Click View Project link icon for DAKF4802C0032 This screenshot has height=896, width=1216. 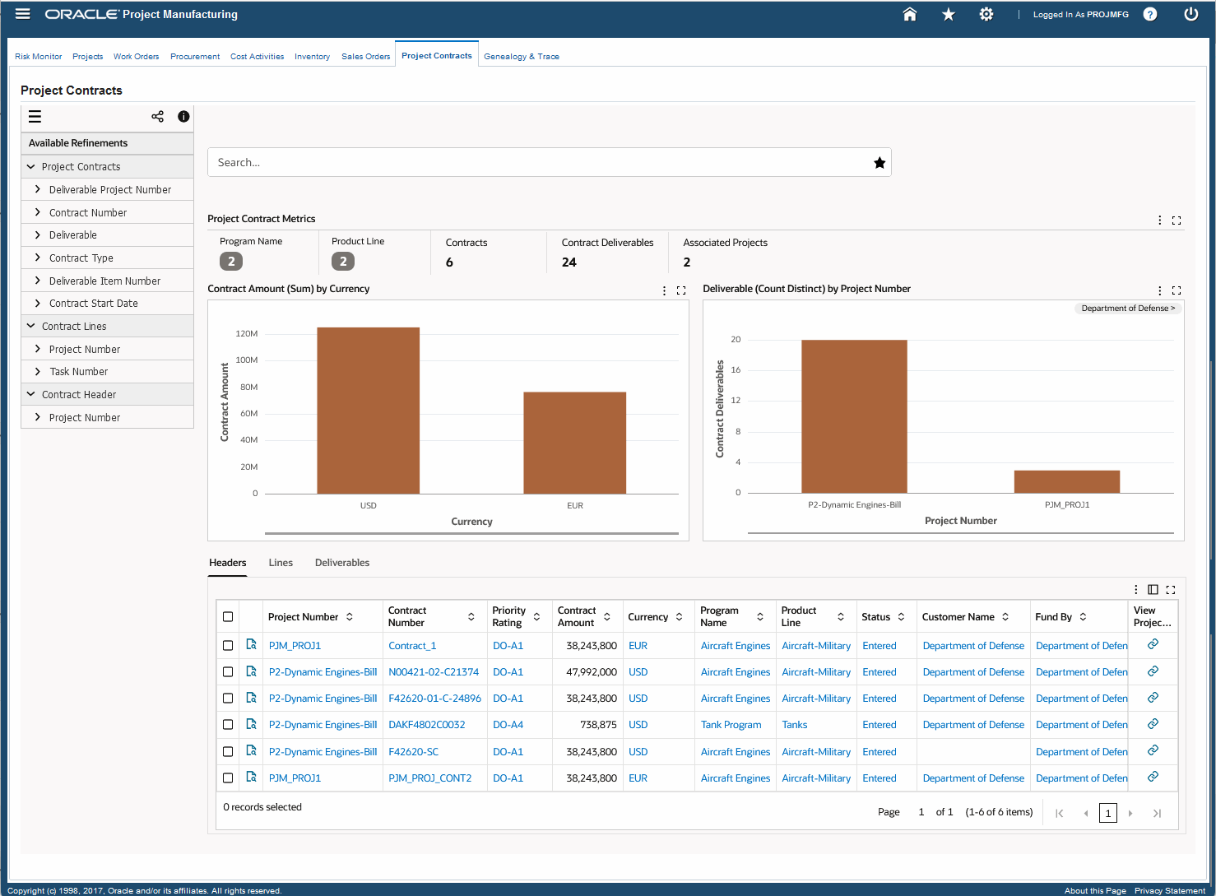pos(1153,724)
